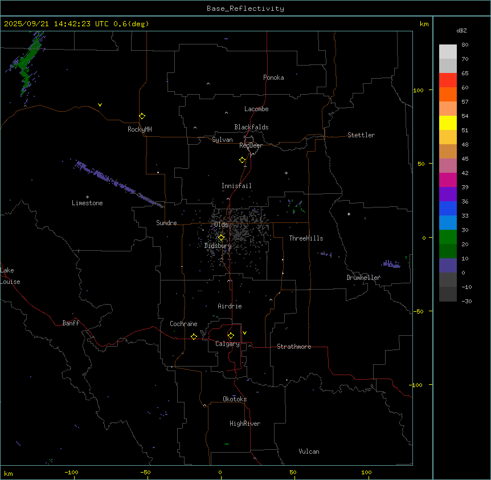Image resolution: width=491 pixels, height=480 pixels.
Task: Pick the yellow swatch in the dBZ legend
Action: [x=448, y=123]
